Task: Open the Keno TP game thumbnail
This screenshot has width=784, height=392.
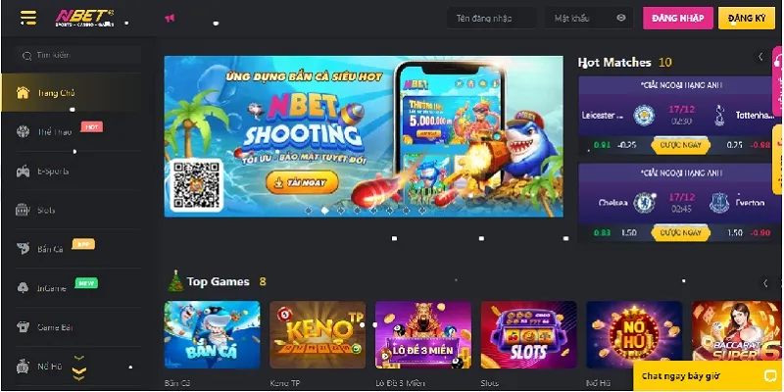Action: pyautogui.click(x=318, y=334)
